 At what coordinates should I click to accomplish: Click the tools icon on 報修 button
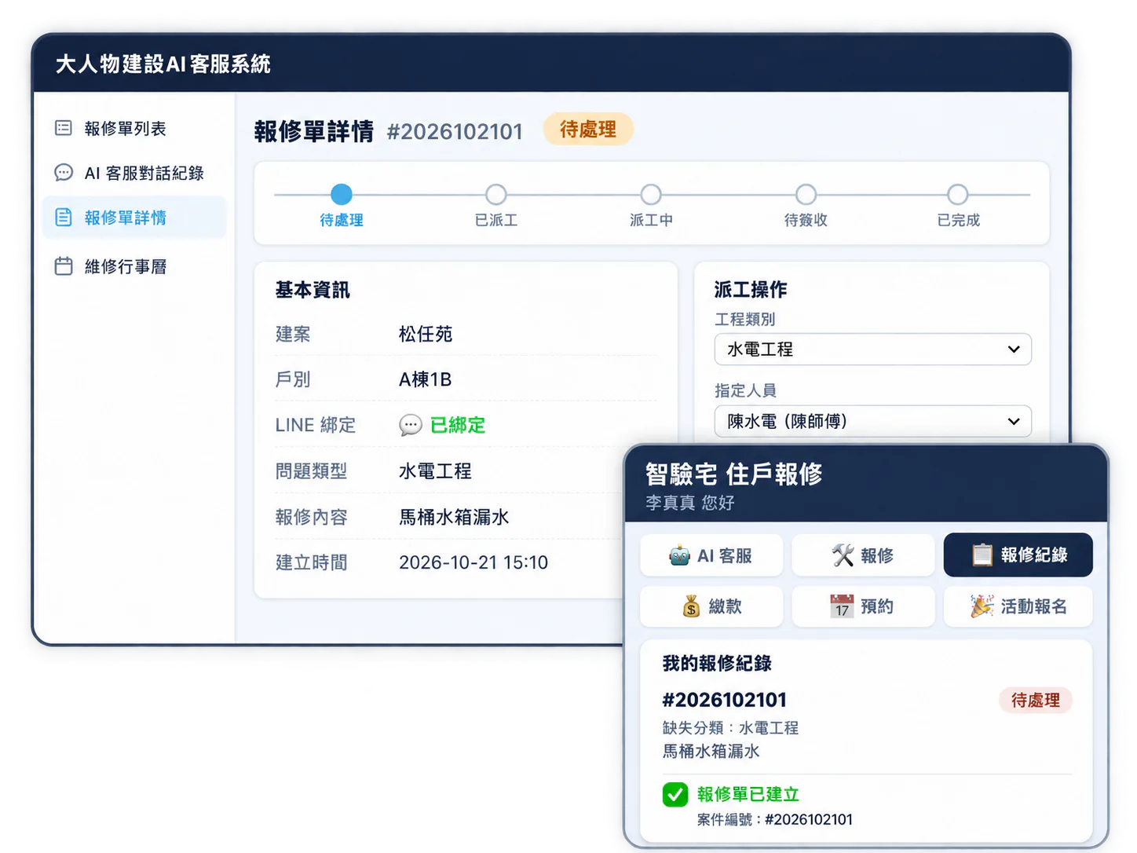pyautogui.click(x=843, y=555)
